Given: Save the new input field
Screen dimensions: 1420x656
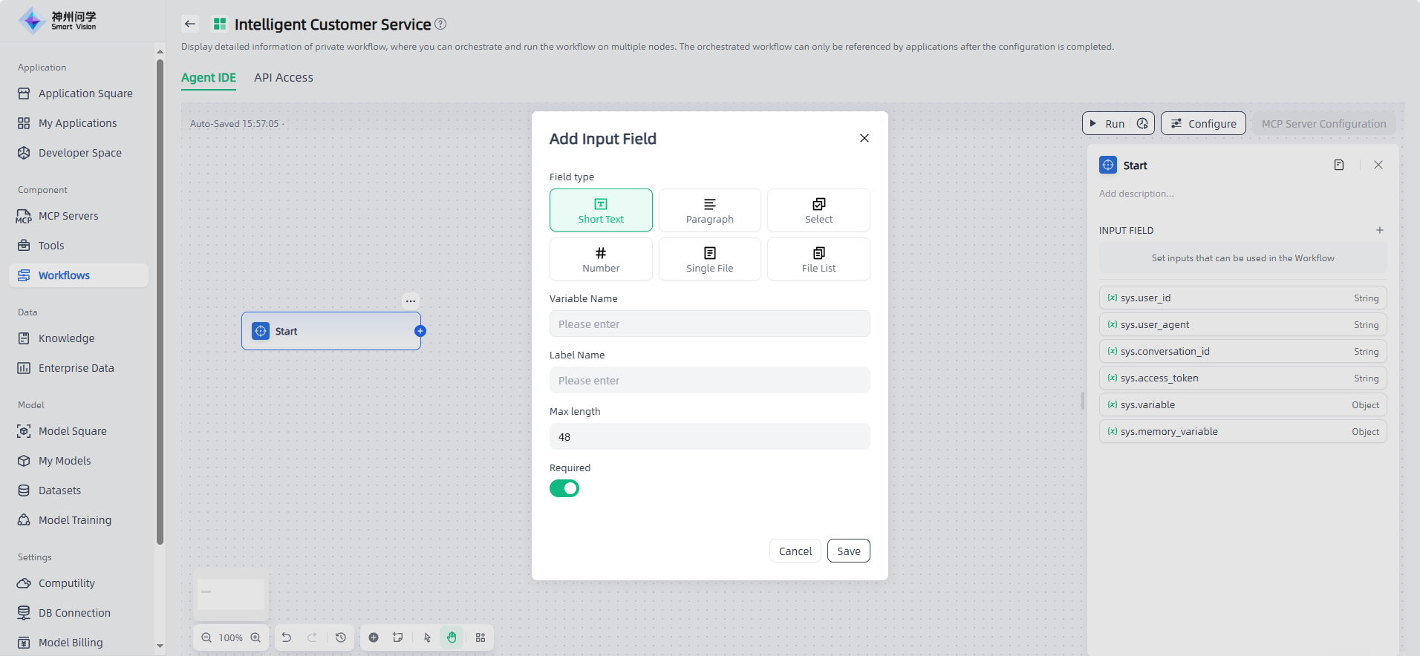Looking at the screenshot, I should point(848,551).
